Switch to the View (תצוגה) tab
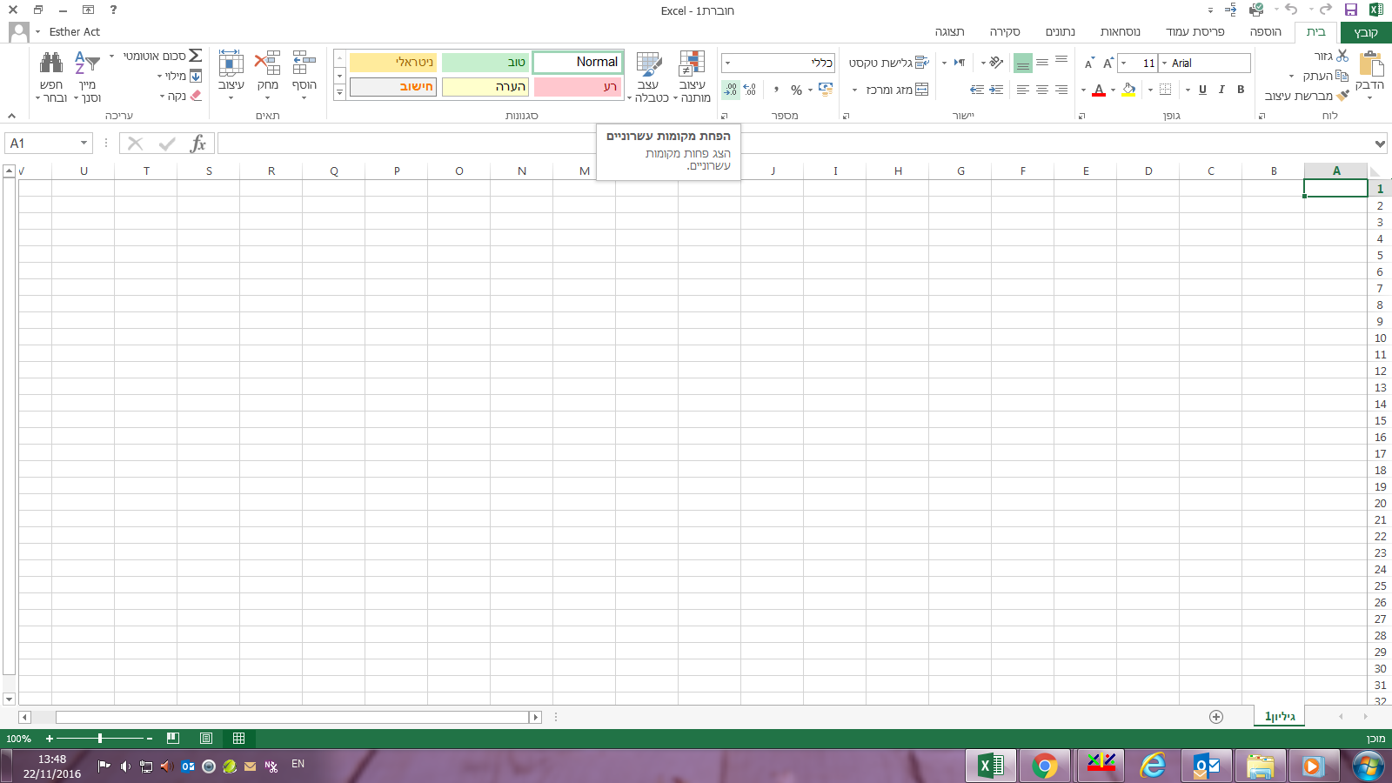 [950, 32]
